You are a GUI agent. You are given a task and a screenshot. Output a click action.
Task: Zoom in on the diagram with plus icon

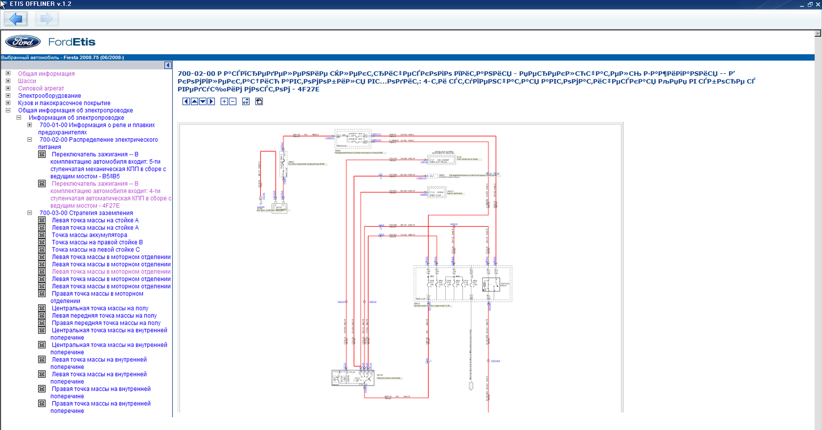(x=224, y=101)
